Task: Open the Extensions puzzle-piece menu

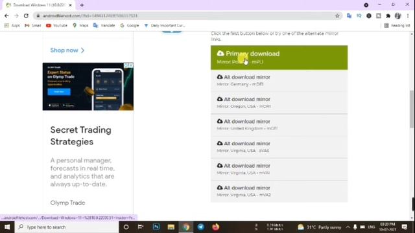Action: coord(388,16)
